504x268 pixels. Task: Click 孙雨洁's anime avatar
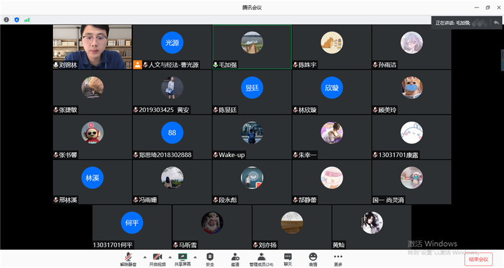411,42
